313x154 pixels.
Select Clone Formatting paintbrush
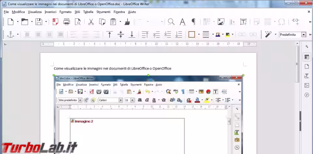pos(127,21)
